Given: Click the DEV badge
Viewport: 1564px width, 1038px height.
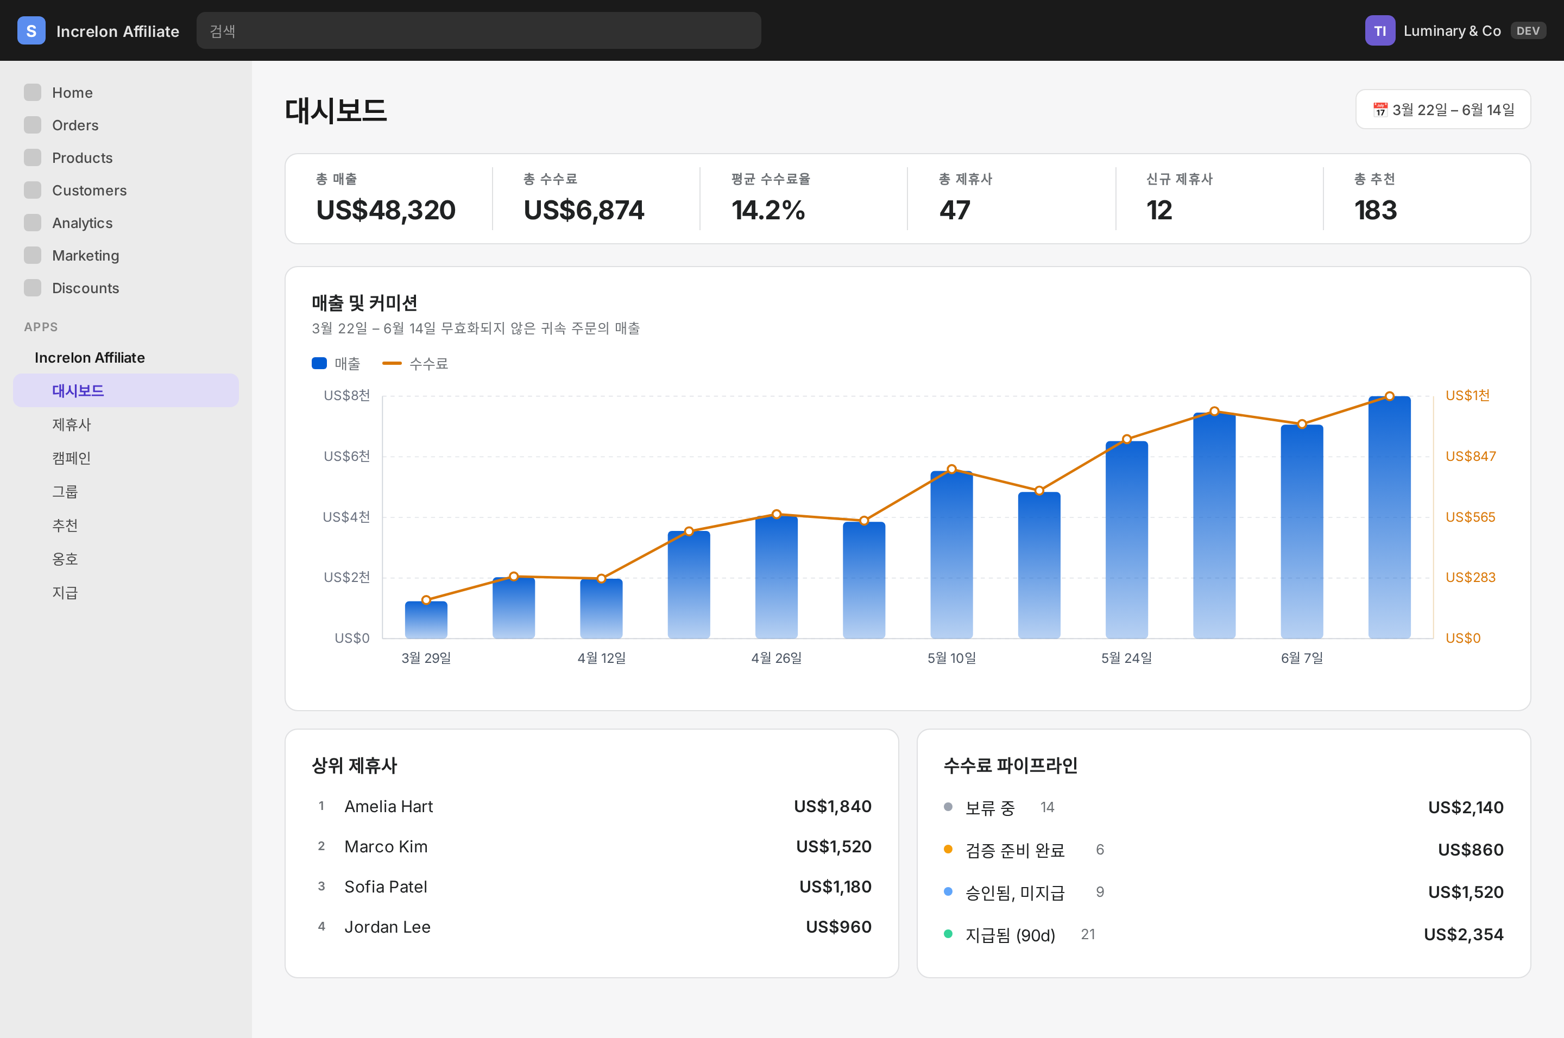Looking at the screenshot, I should tap(1528, 30).
